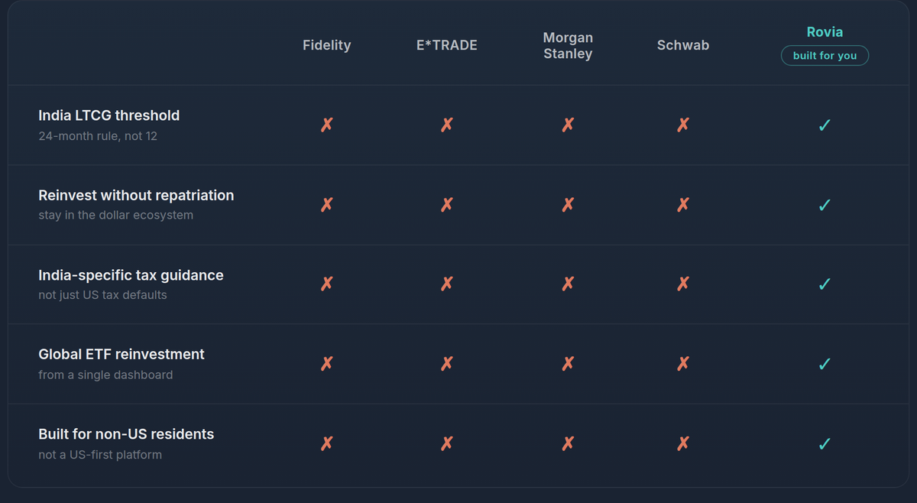Click Morgan Stanley cross for India-specific tax guidance
The image size is (917, 503).
(x=568, y=284)
